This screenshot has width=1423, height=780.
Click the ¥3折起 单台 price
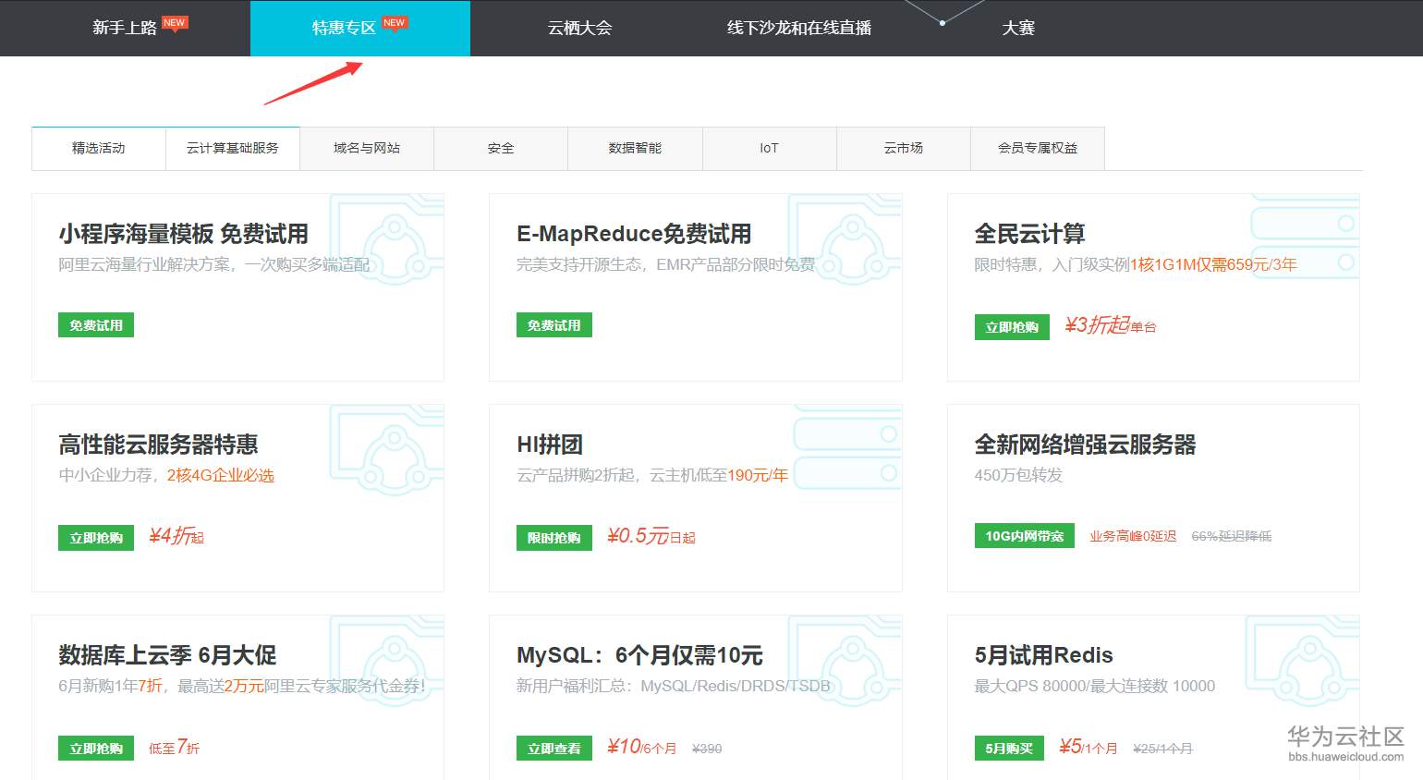(x=1111, y=325)
